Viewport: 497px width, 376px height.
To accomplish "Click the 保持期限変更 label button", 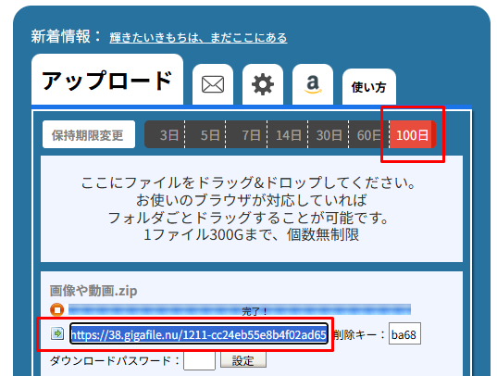I will (89, 134).
